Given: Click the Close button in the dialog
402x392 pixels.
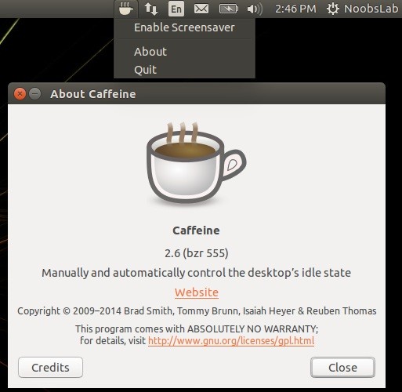Looking at the screenshot, I should click(x=342, y=368).
